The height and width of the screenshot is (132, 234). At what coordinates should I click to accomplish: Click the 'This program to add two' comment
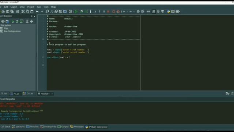[66, 45]
